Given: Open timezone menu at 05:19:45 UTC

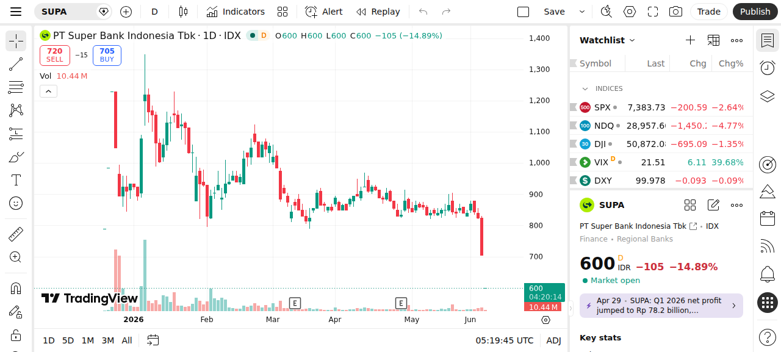Looking at the screenshot, I should coord(505,340).
